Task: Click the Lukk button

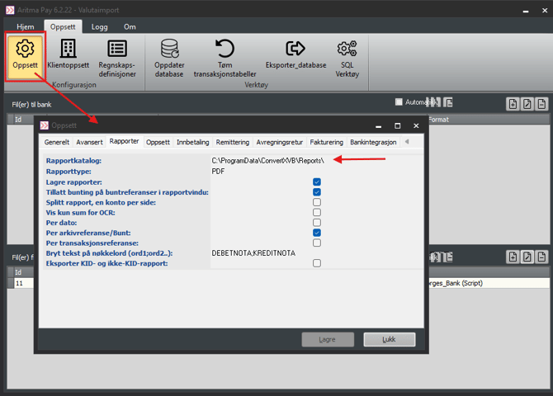Action: 389,339
